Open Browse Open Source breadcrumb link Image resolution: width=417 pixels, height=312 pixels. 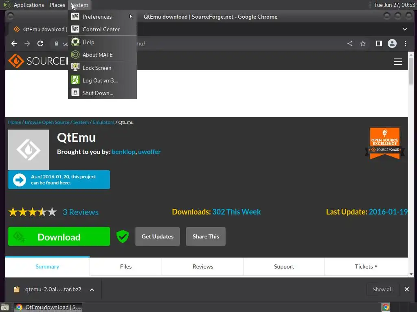click(x=47, y=122)
